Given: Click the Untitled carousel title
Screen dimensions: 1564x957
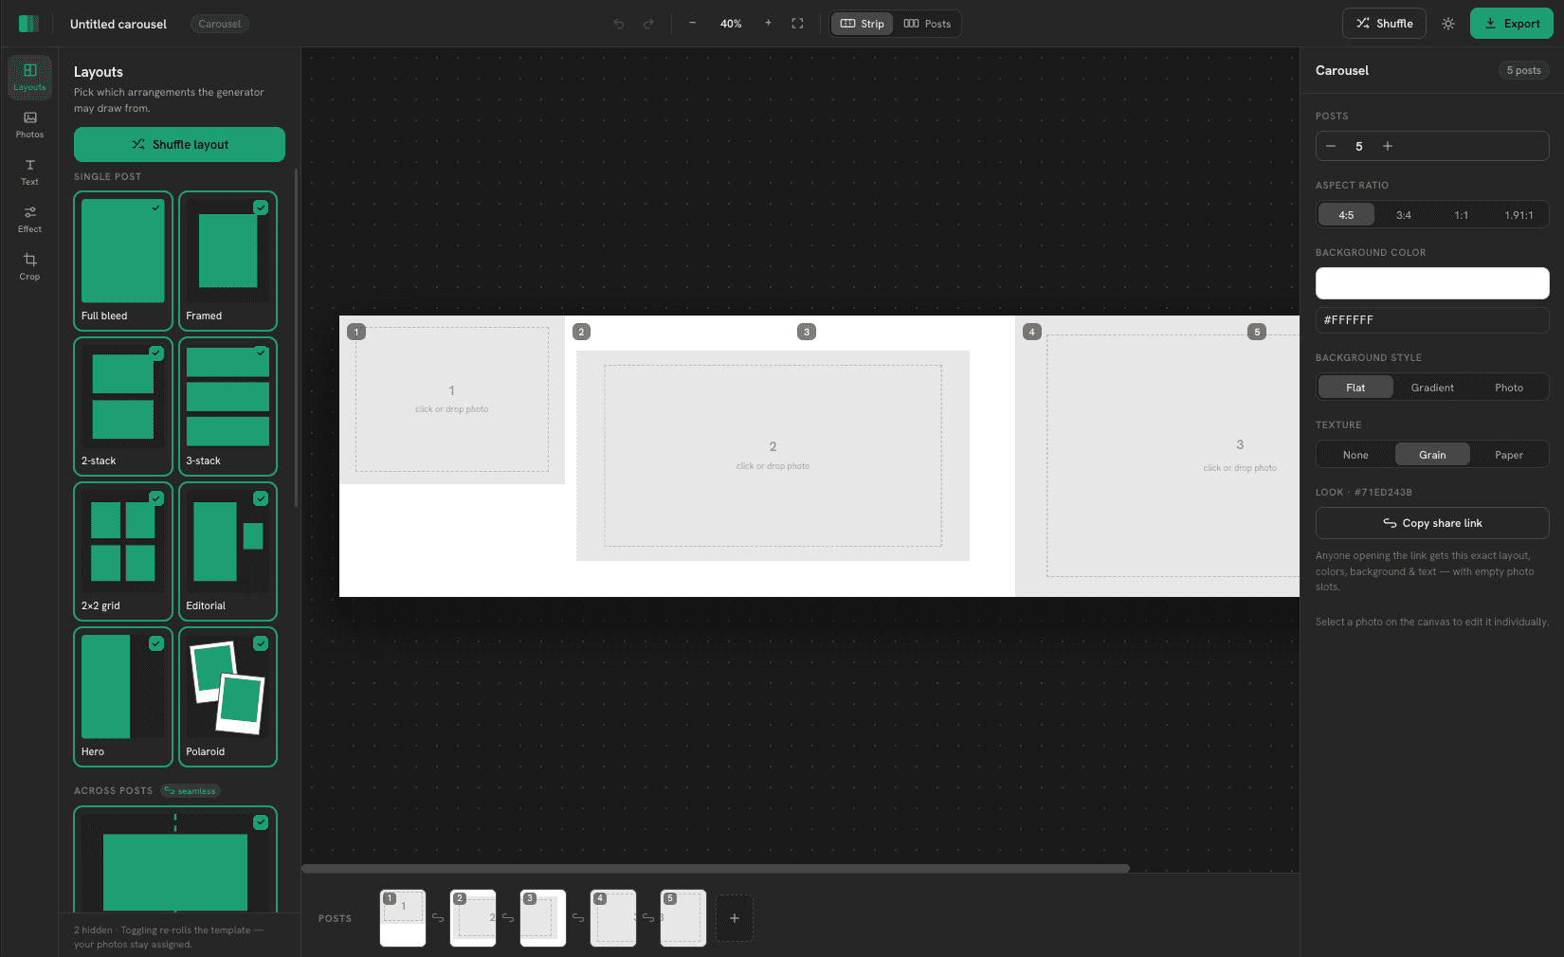Looking at the screenshot, I should (118, 24).
